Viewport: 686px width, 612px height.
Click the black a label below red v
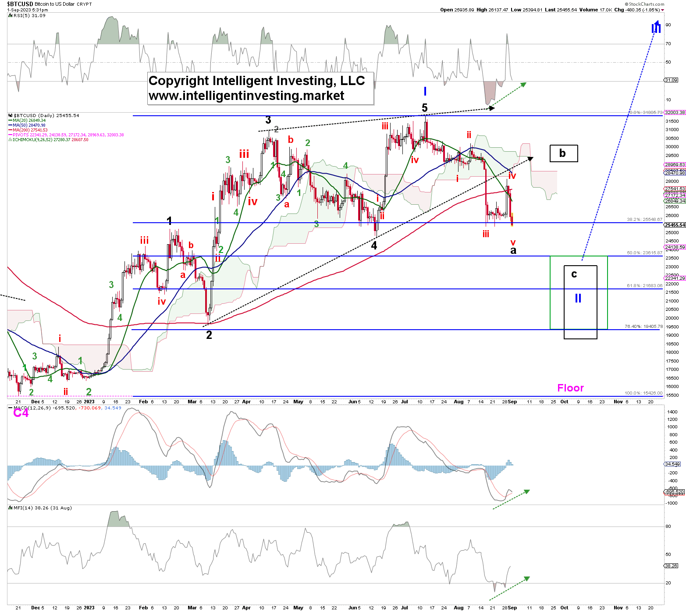click(x=513, y=250)
